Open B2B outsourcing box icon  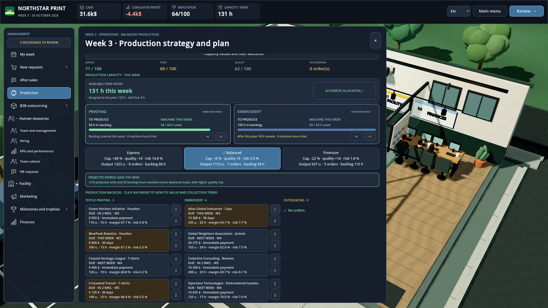14,106
